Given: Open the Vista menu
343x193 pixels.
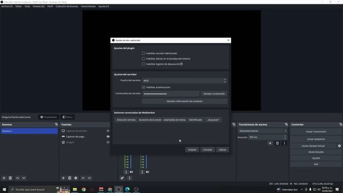Looking at the screenshot, I should pyautogui.click(x=27, y=6).
